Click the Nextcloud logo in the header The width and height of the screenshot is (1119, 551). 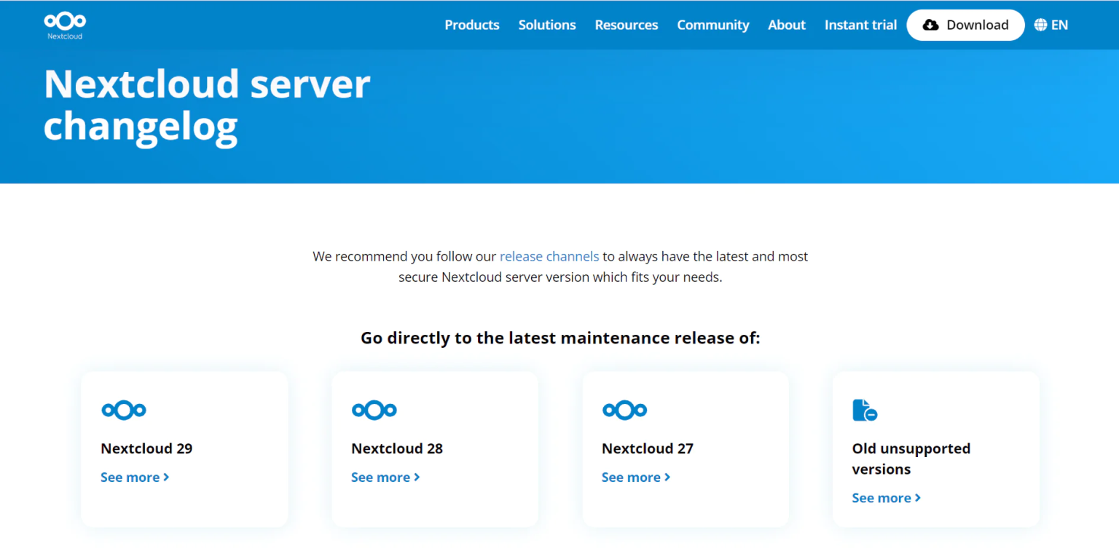click(64, 25)
